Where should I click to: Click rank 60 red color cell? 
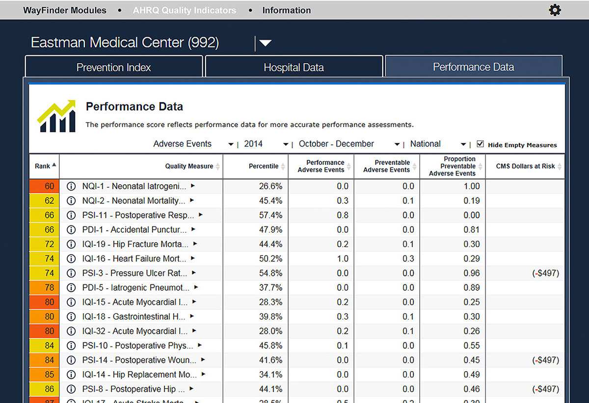coord(44,186)
